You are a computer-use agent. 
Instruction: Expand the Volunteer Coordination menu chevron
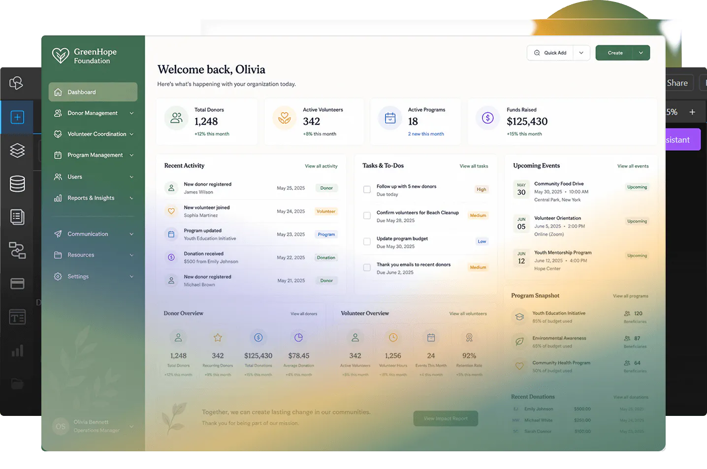[131, 134]
